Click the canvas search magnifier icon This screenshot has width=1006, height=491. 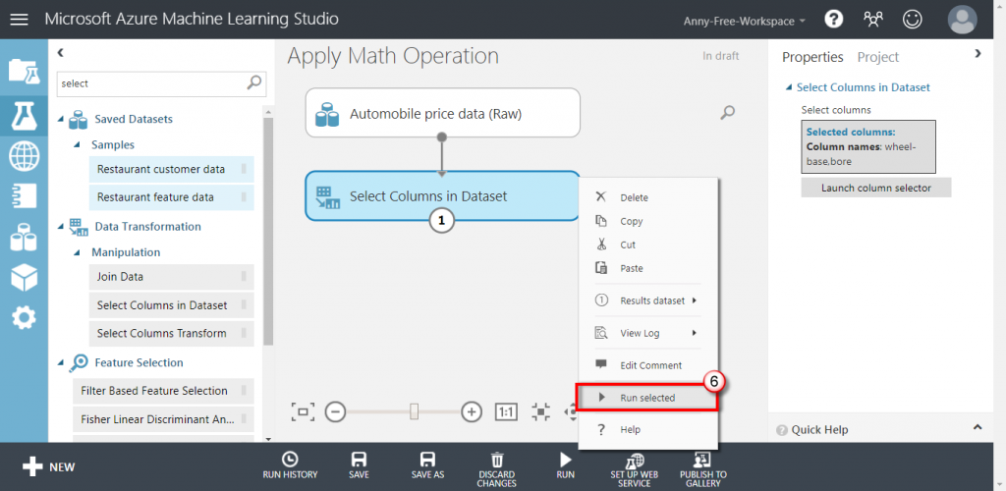[728, 113]
